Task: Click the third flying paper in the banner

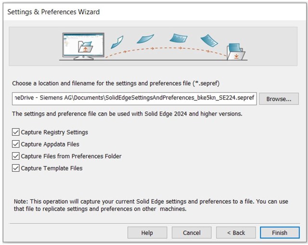Action: click(178, 37)
